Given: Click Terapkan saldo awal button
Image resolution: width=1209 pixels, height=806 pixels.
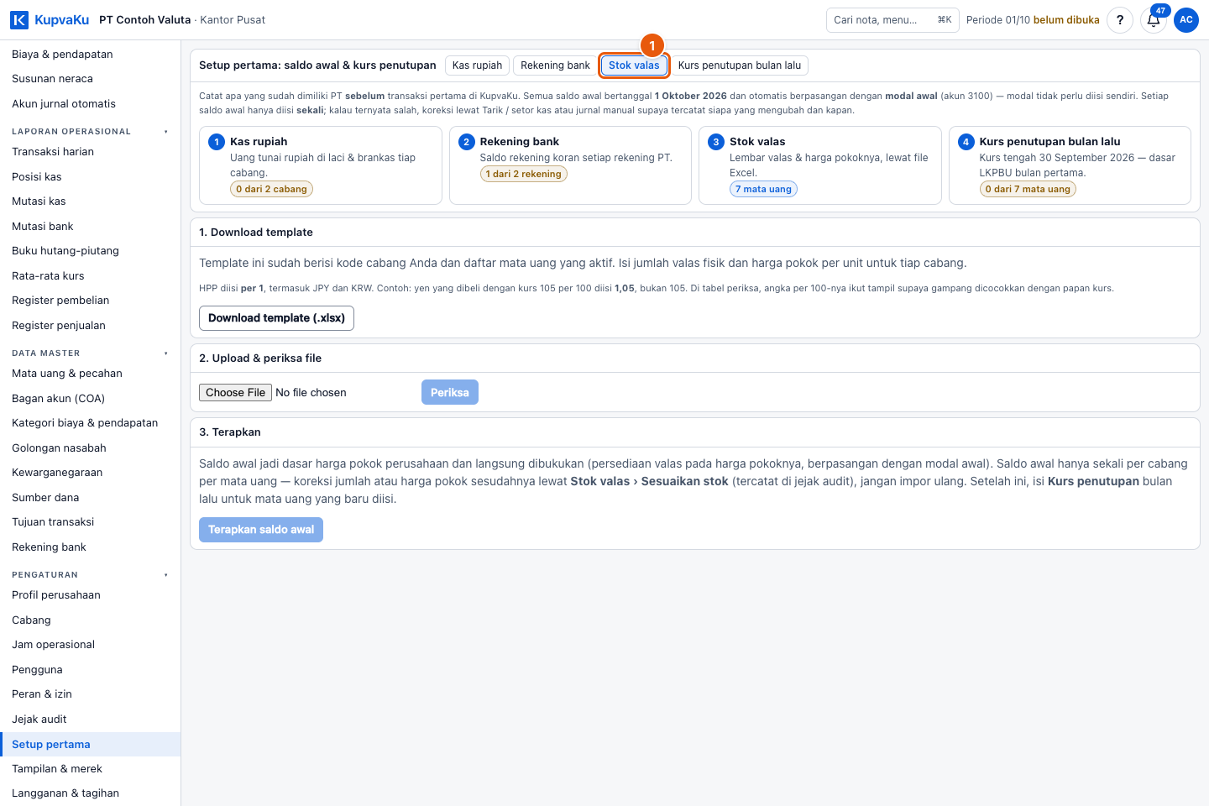Looking at the screenshot, I should click(x=261, y=530).
